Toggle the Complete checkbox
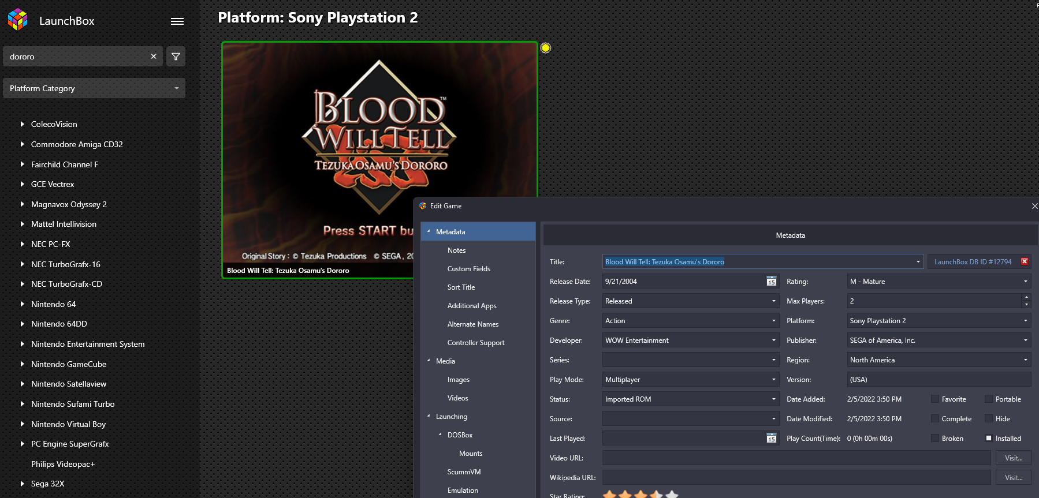The height and width of the screenshot is (498, 1039). point(935,419)
